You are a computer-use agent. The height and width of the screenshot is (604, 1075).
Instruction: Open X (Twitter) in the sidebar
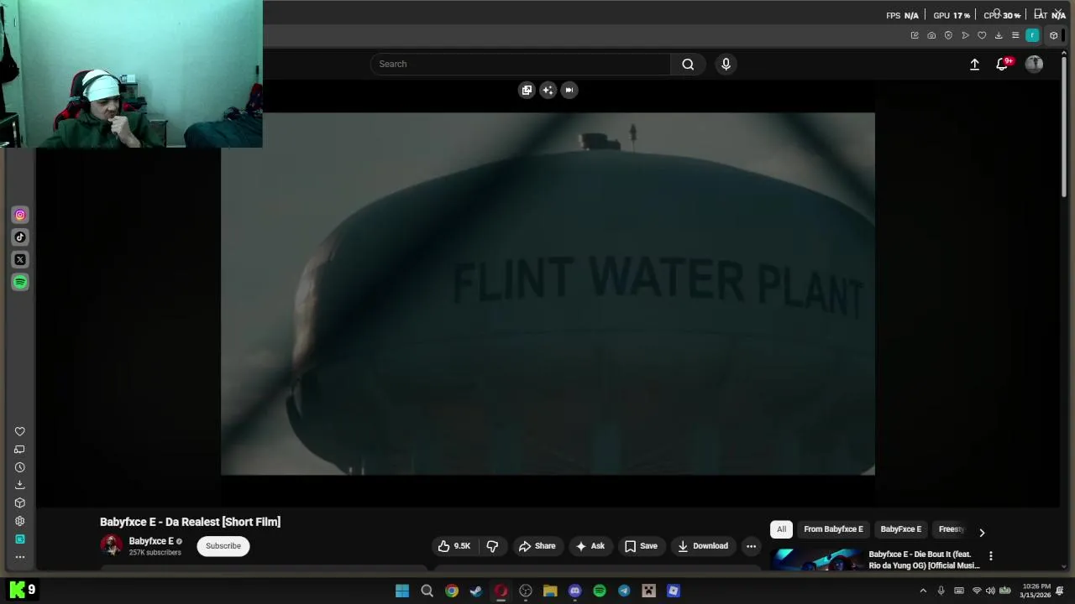[20, 260]
